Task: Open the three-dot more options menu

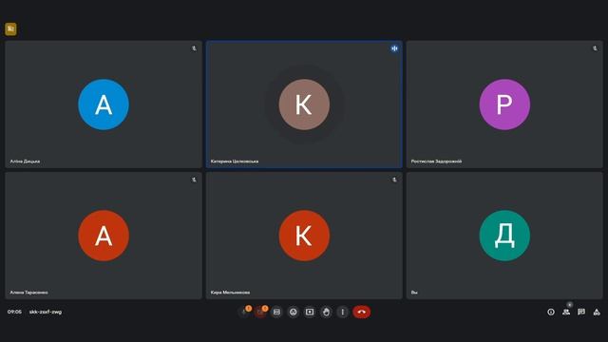Action: point(342,312)
